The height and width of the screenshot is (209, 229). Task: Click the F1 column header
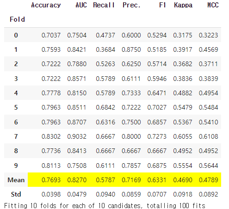(162, 5)
